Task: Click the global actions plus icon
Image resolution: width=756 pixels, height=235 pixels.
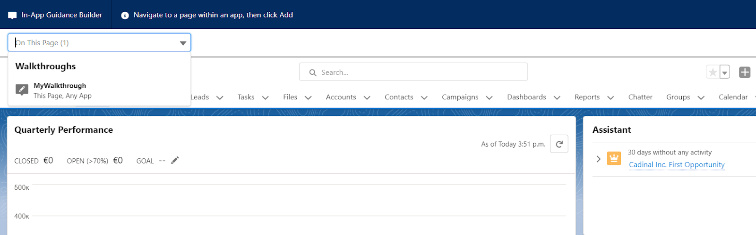Action: tap(745, 72)
